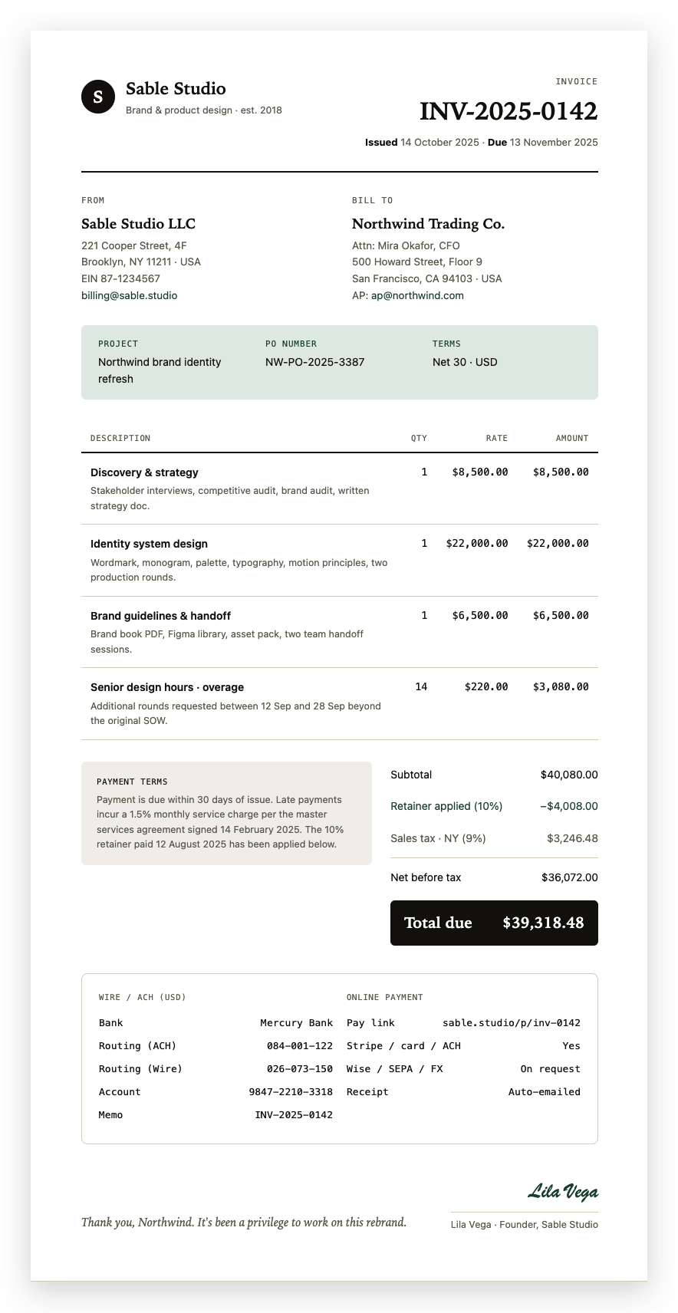Open the billing@sable.studio email link
This screenshot has width=678, height=1313.
point(129,295)
